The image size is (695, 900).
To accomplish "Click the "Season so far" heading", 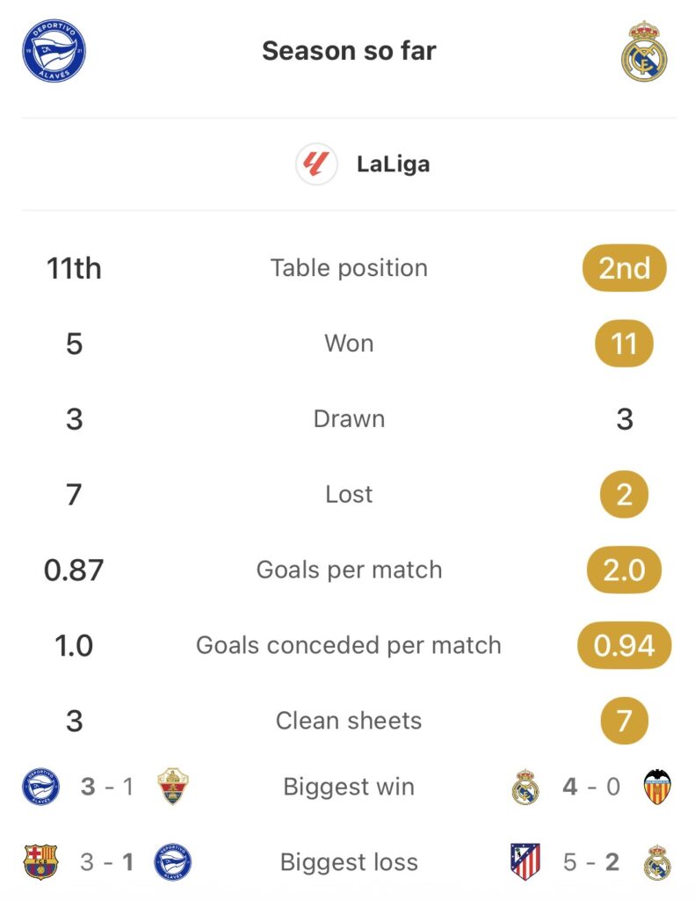I will [349, 51].
